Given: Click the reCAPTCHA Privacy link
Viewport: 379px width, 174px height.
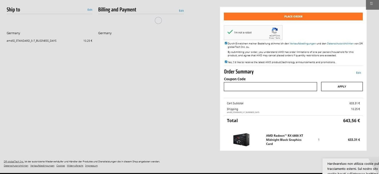Looking at the screenshot, I should (272, 38).
